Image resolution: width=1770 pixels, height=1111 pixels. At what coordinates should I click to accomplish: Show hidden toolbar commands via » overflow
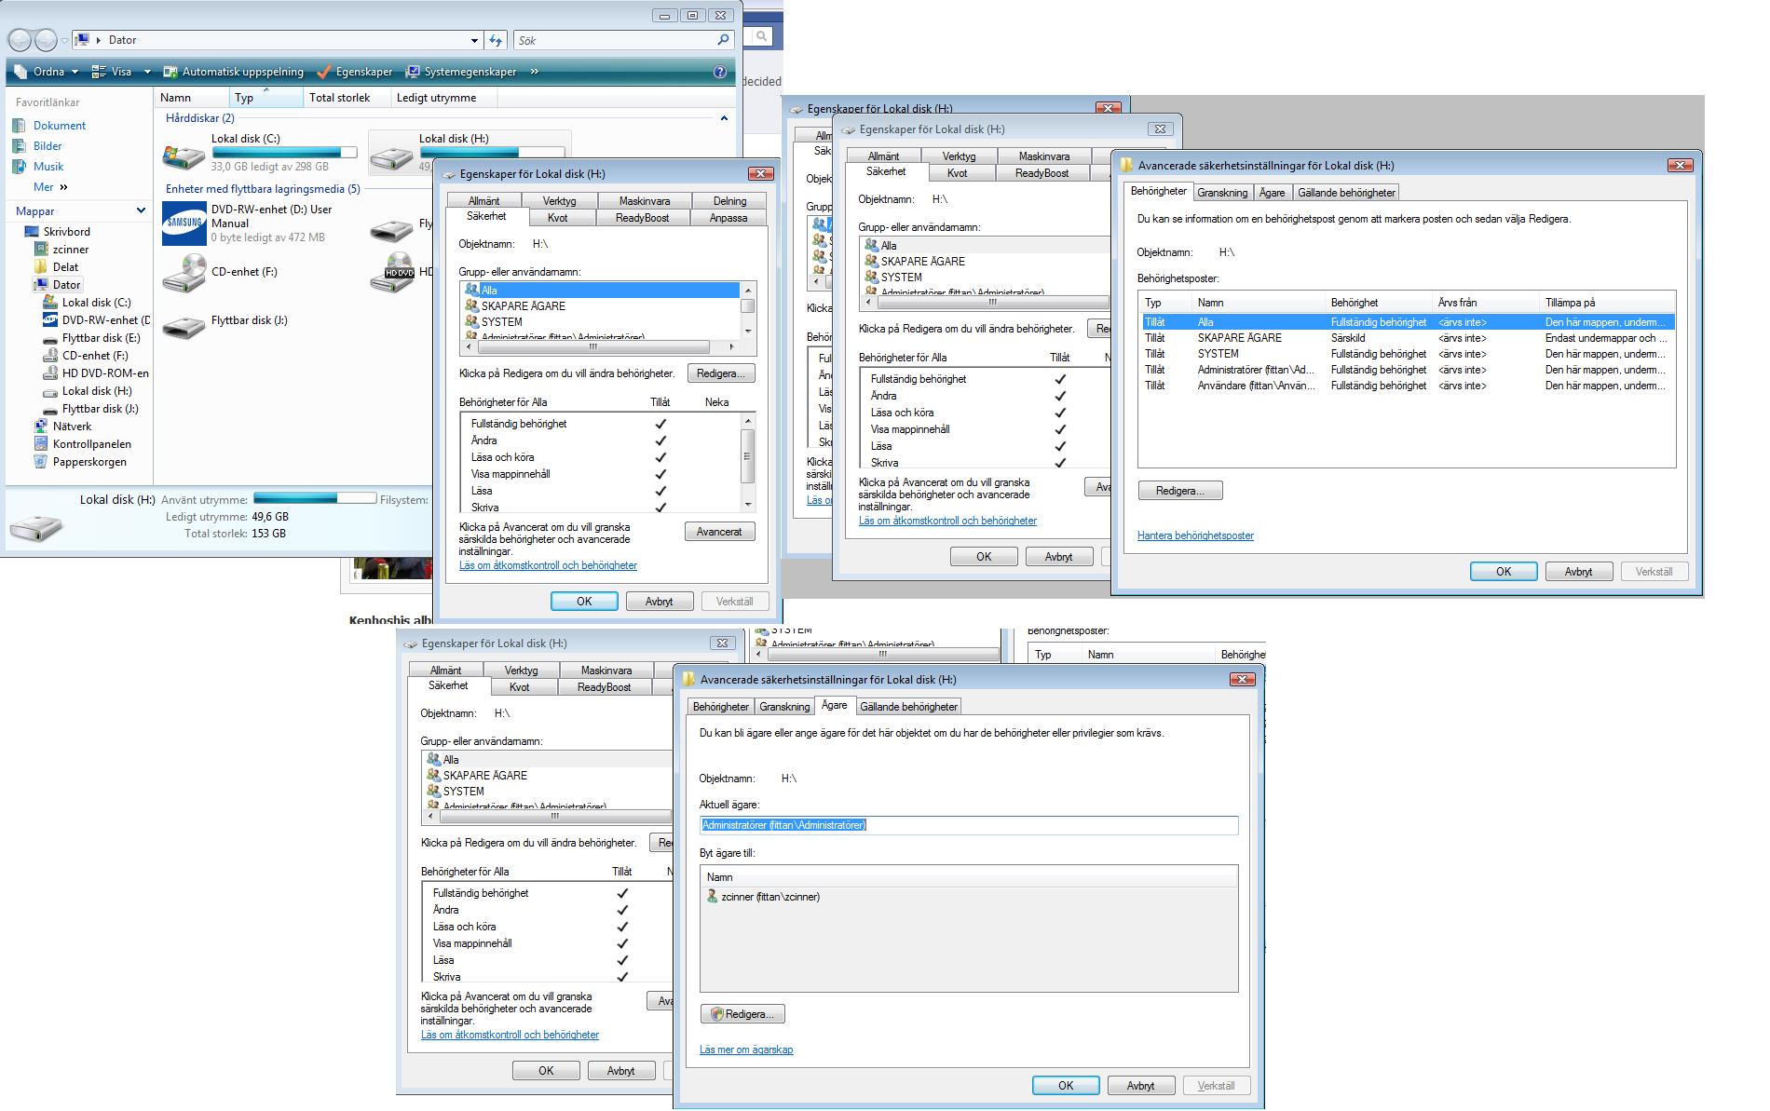535,72
